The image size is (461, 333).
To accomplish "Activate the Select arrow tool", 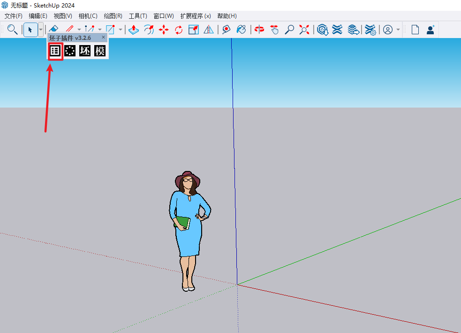I will pos(30,30).
